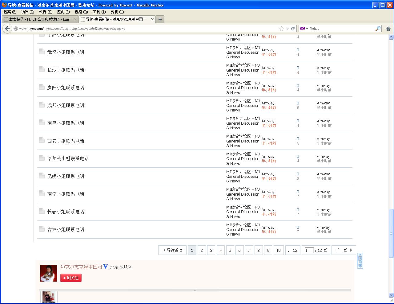The image size is (394, 304).
Task: Click the vertical scrollbar thumb
Action: coord(391,233)
